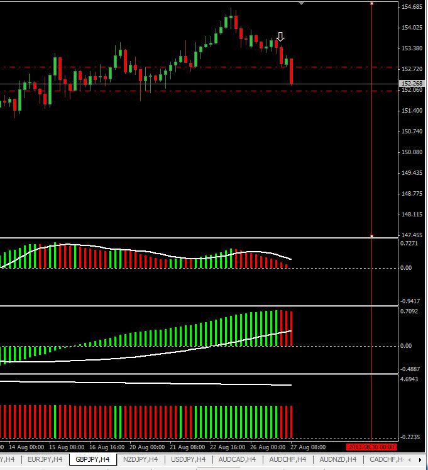Click the 148.775 price scale value
428x470 pixels.
(412, 194)
